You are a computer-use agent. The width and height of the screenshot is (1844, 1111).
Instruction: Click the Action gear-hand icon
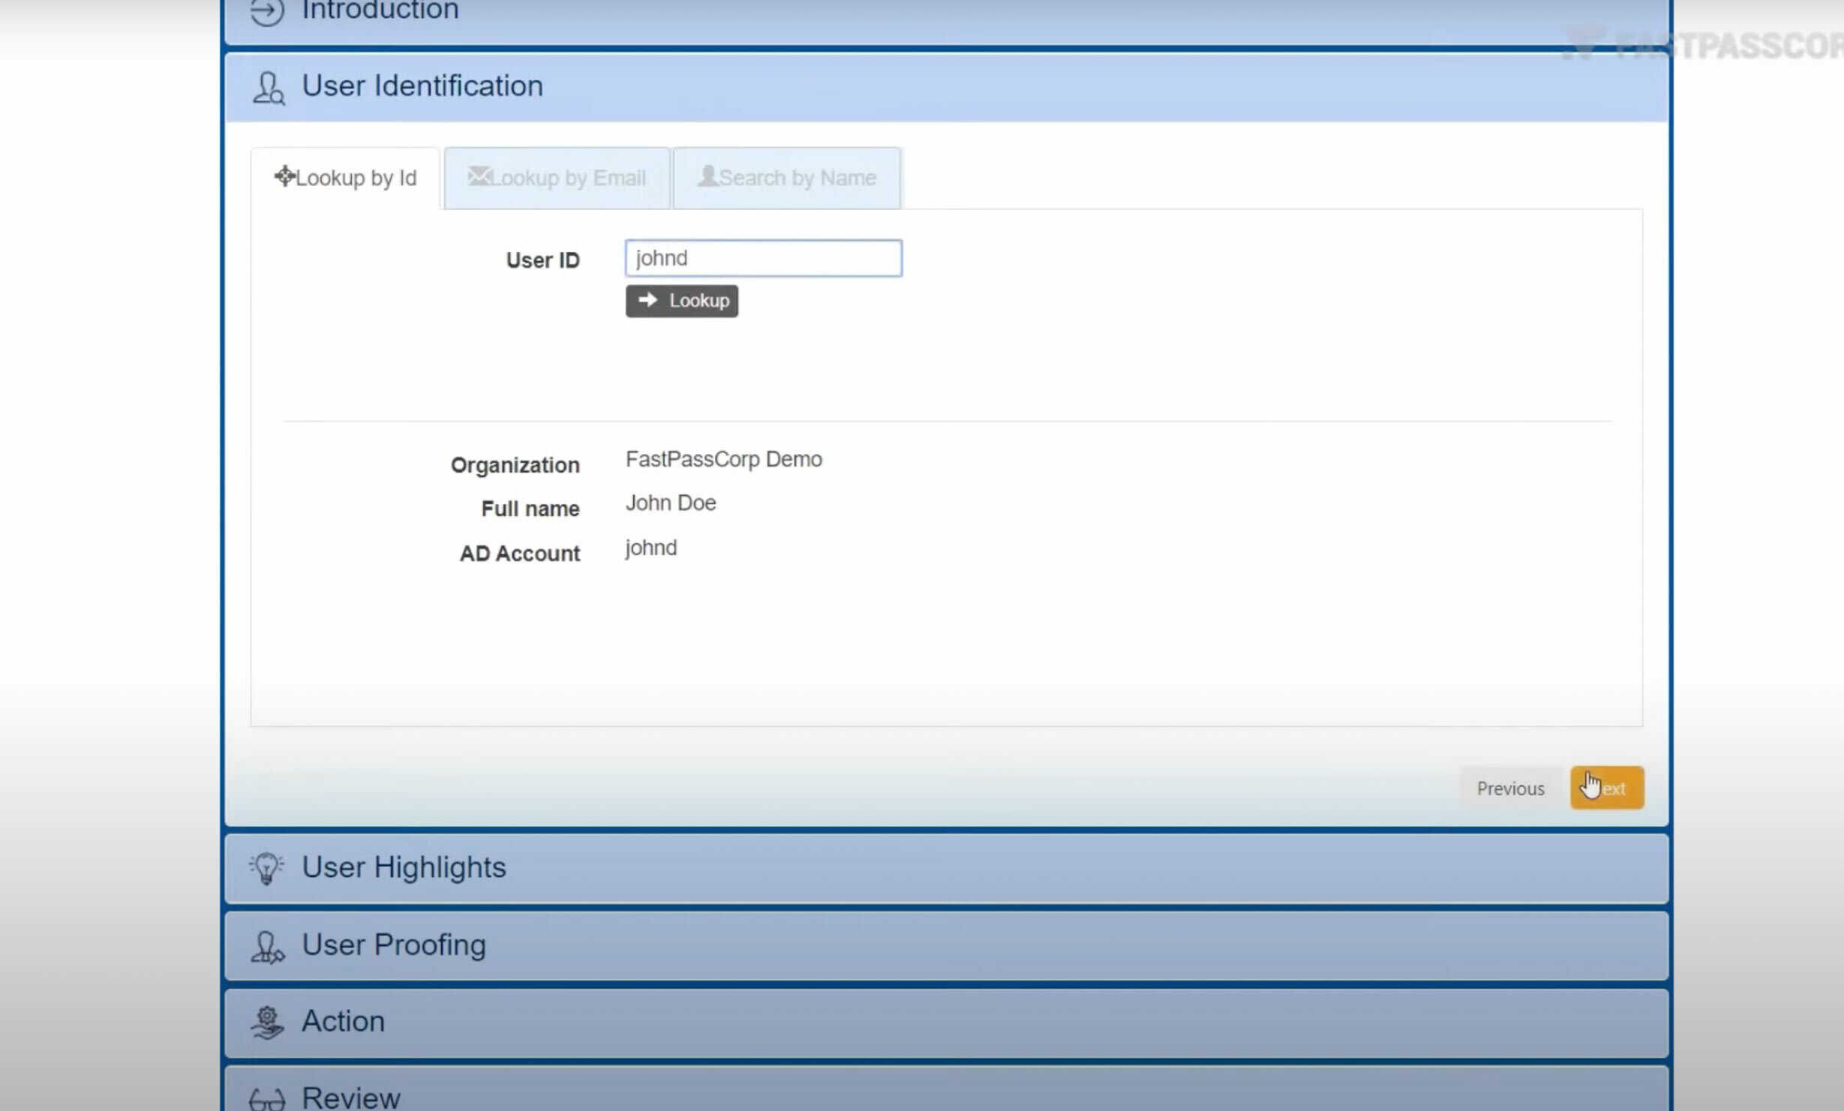tap(267, 1022)
